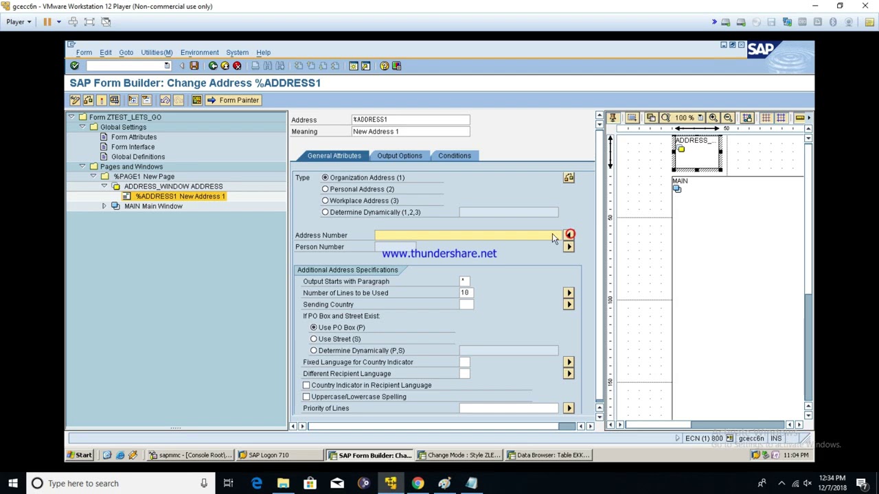Click the Activate form icon
Viewport: 879px width, 494px height.
[101, 100]
